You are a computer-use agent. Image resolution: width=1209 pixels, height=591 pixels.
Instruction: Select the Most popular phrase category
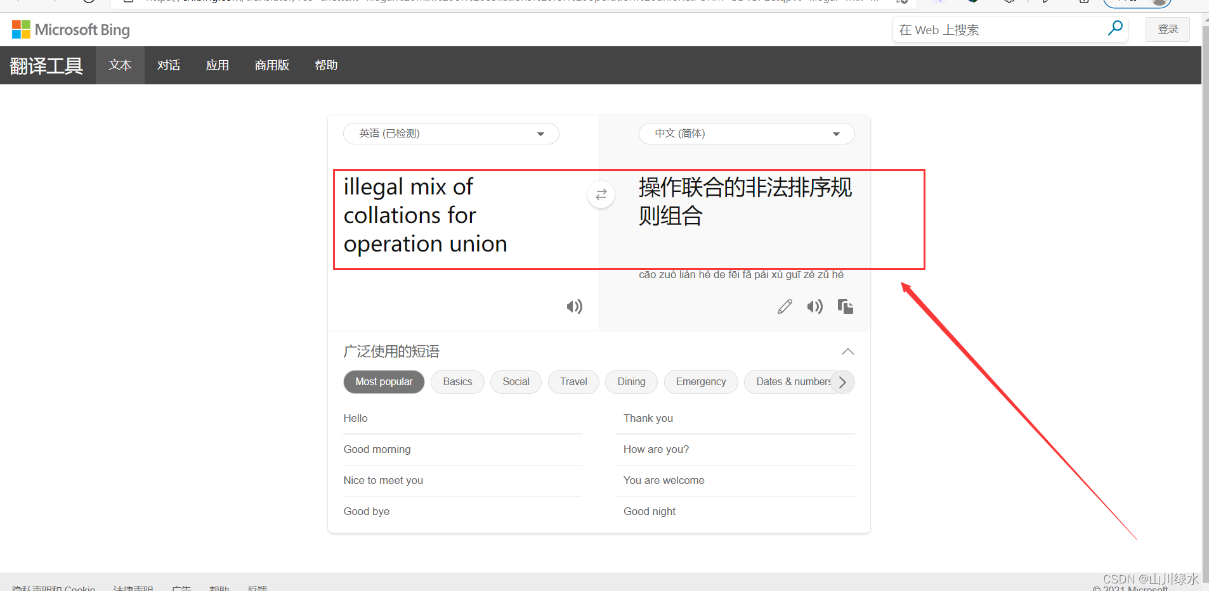coord(384,382)
